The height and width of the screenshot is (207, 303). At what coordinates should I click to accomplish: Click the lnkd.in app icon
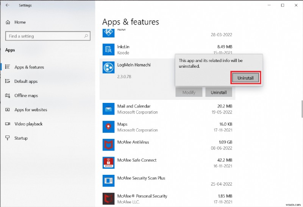pos(108,49)
